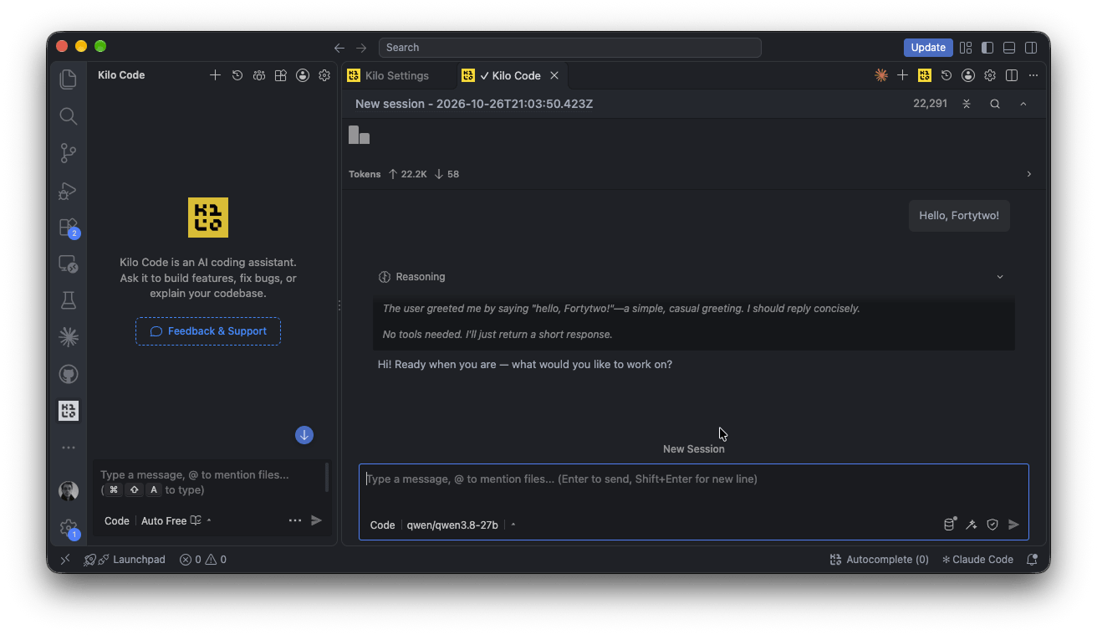The image size is (1097, 635).
Task: Click the blue Update button
Action: 928,48
